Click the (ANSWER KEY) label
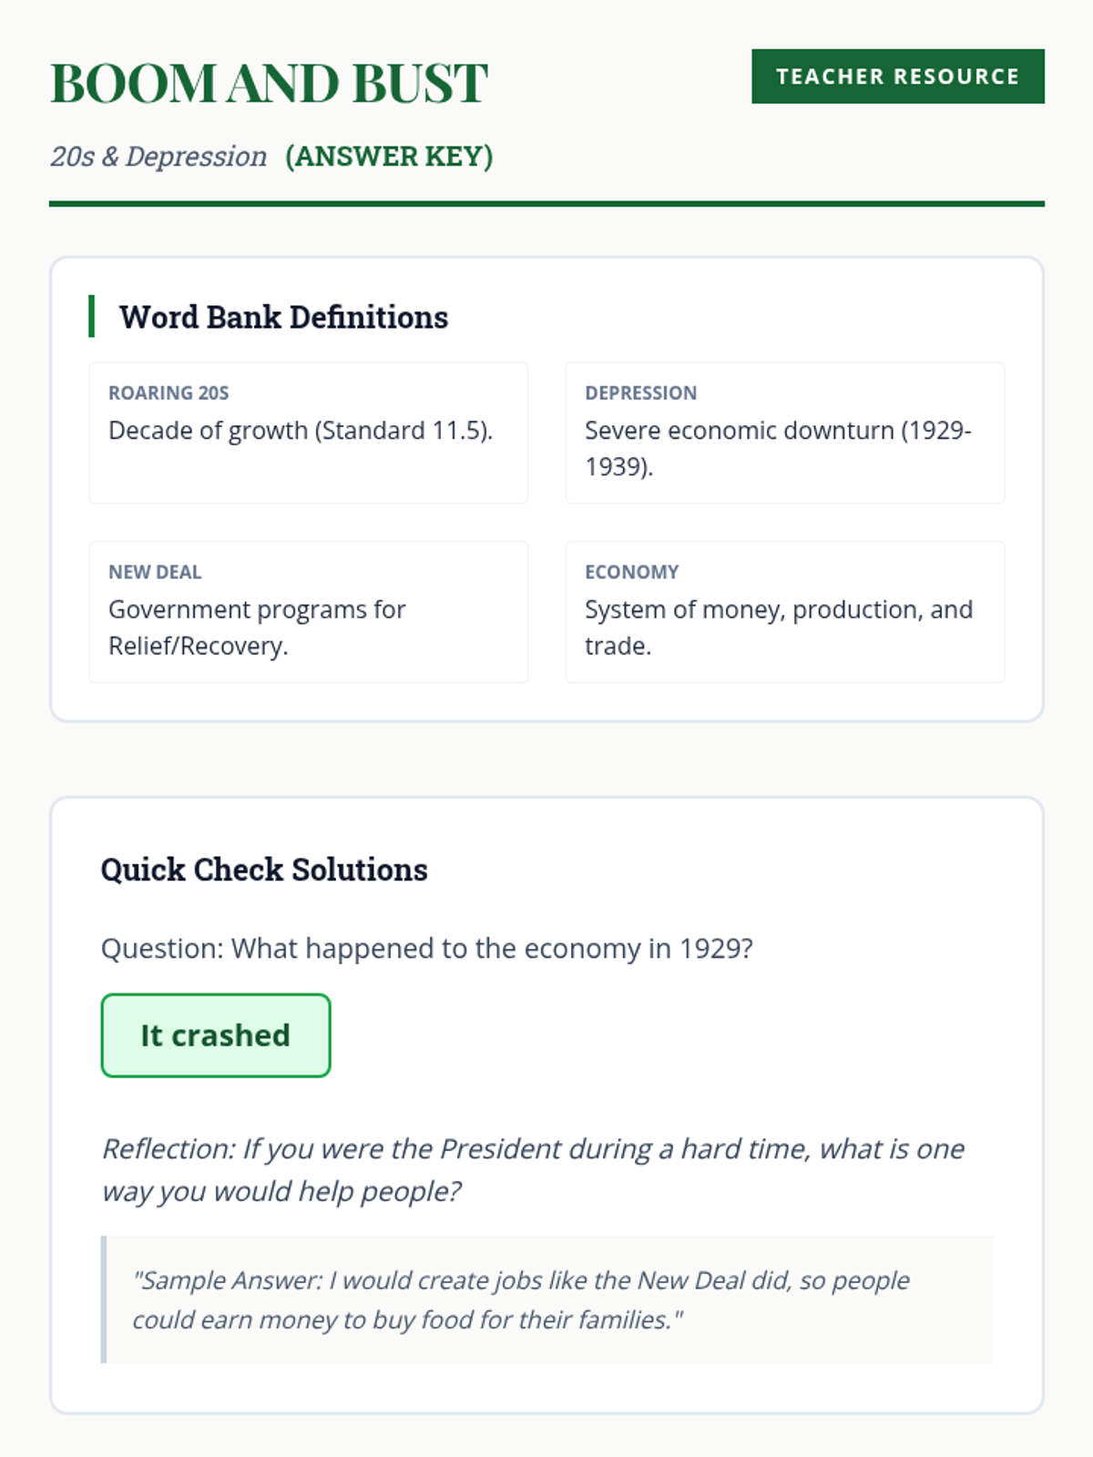This screenshot has height=1457, width=1093. (x=389, y=157)
